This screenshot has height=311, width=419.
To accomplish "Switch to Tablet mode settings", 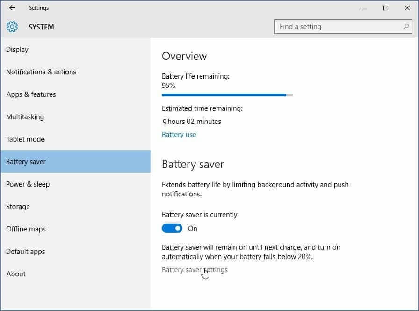I will [25, 139].
